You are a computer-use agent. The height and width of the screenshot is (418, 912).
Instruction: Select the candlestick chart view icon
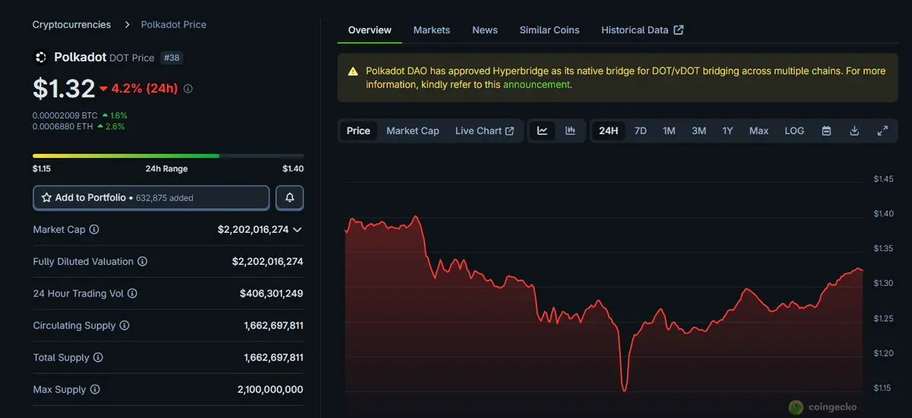[571, 130]
